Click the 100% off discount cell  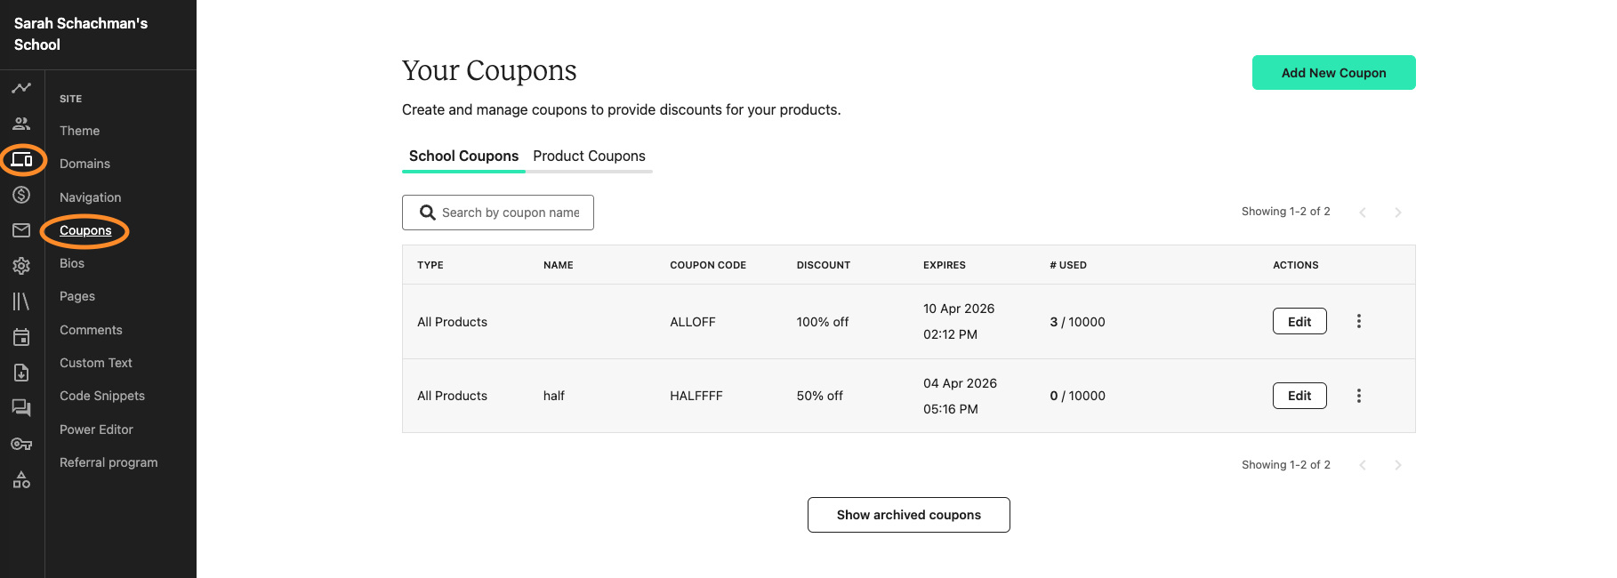(x=823, y=322)
